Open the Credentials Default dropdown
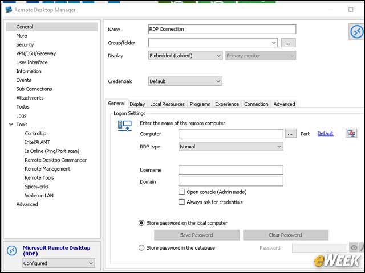The width and height of the screenshot is (365, 273). coord(185,81)
